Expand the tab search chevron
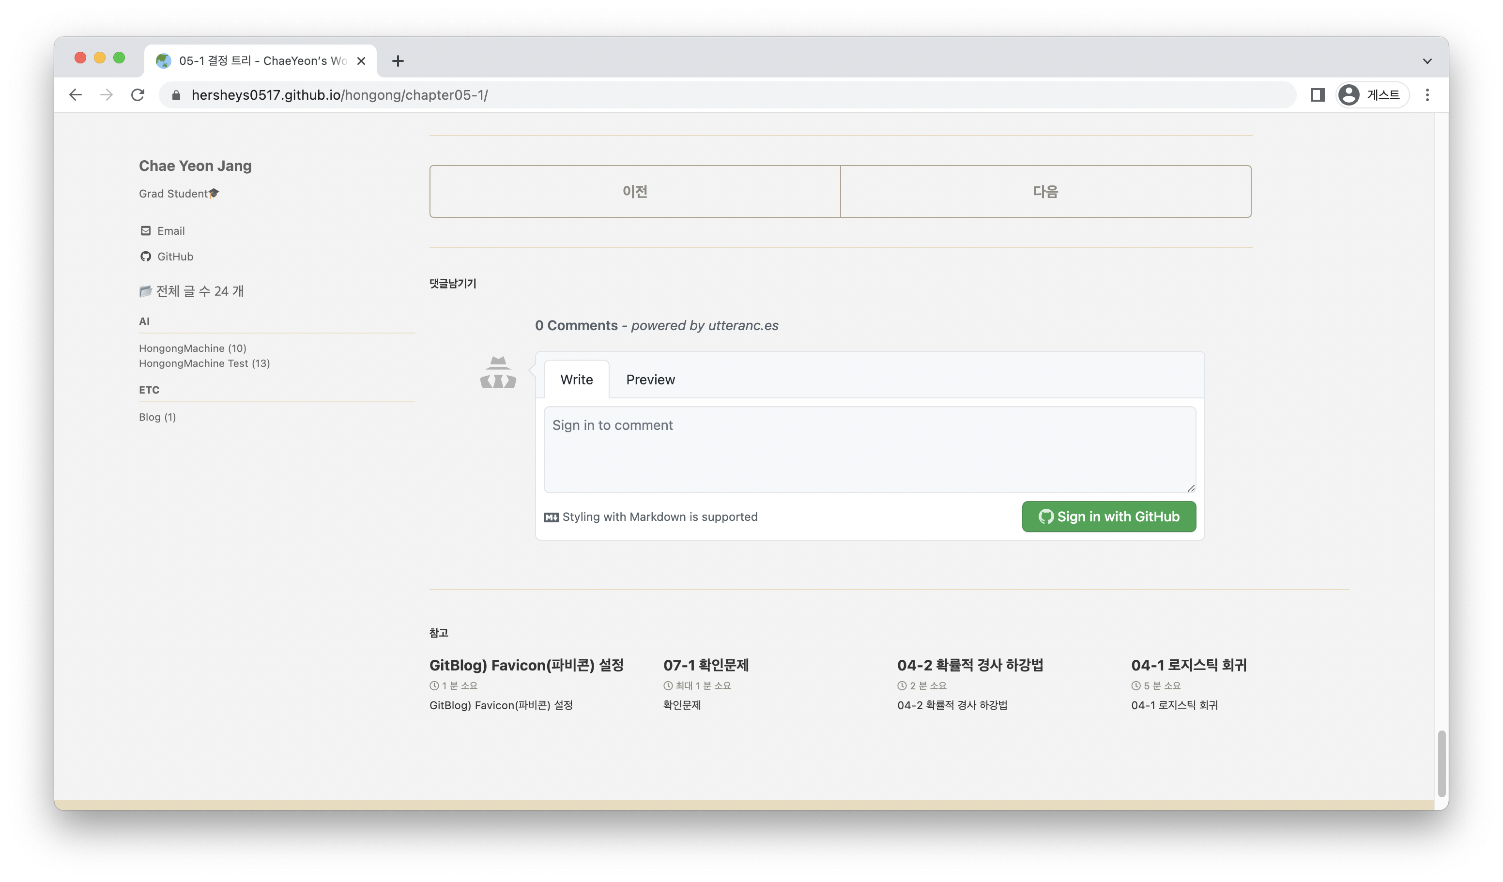The height and width of the screenshot is (882, 1503). click(x=1426, y=61)
